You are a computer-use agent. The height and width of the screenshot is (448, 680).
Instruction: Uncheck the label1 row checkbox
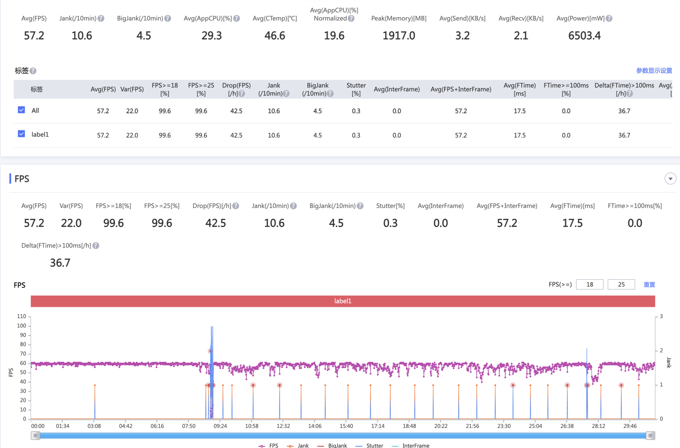[21, 134]
